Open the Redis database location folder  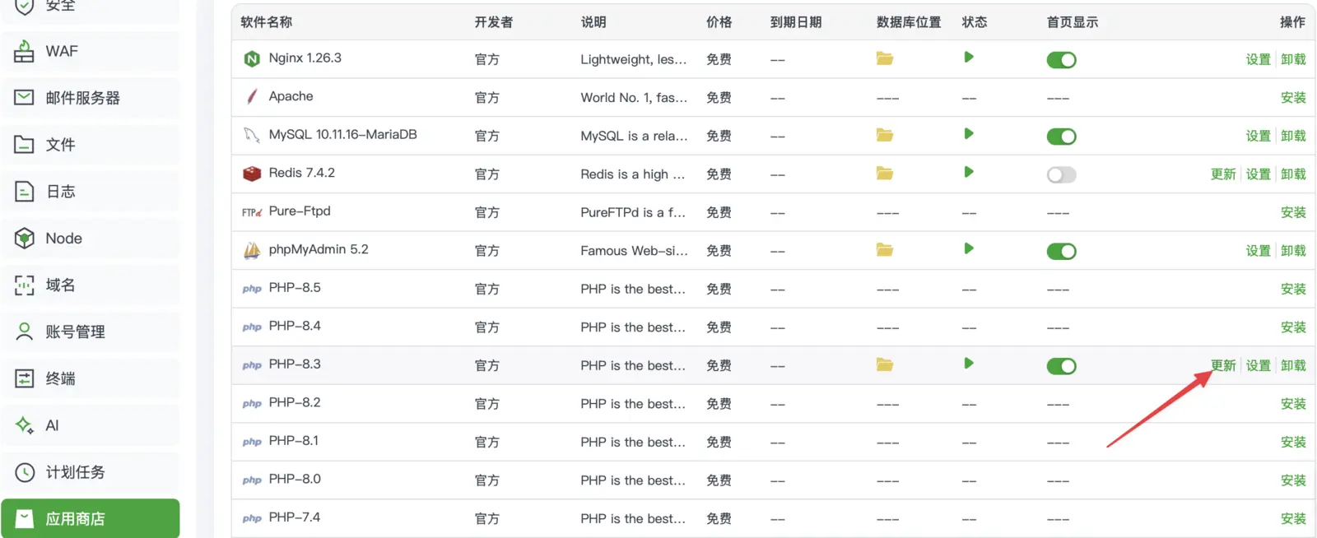[x=885, y=174]
